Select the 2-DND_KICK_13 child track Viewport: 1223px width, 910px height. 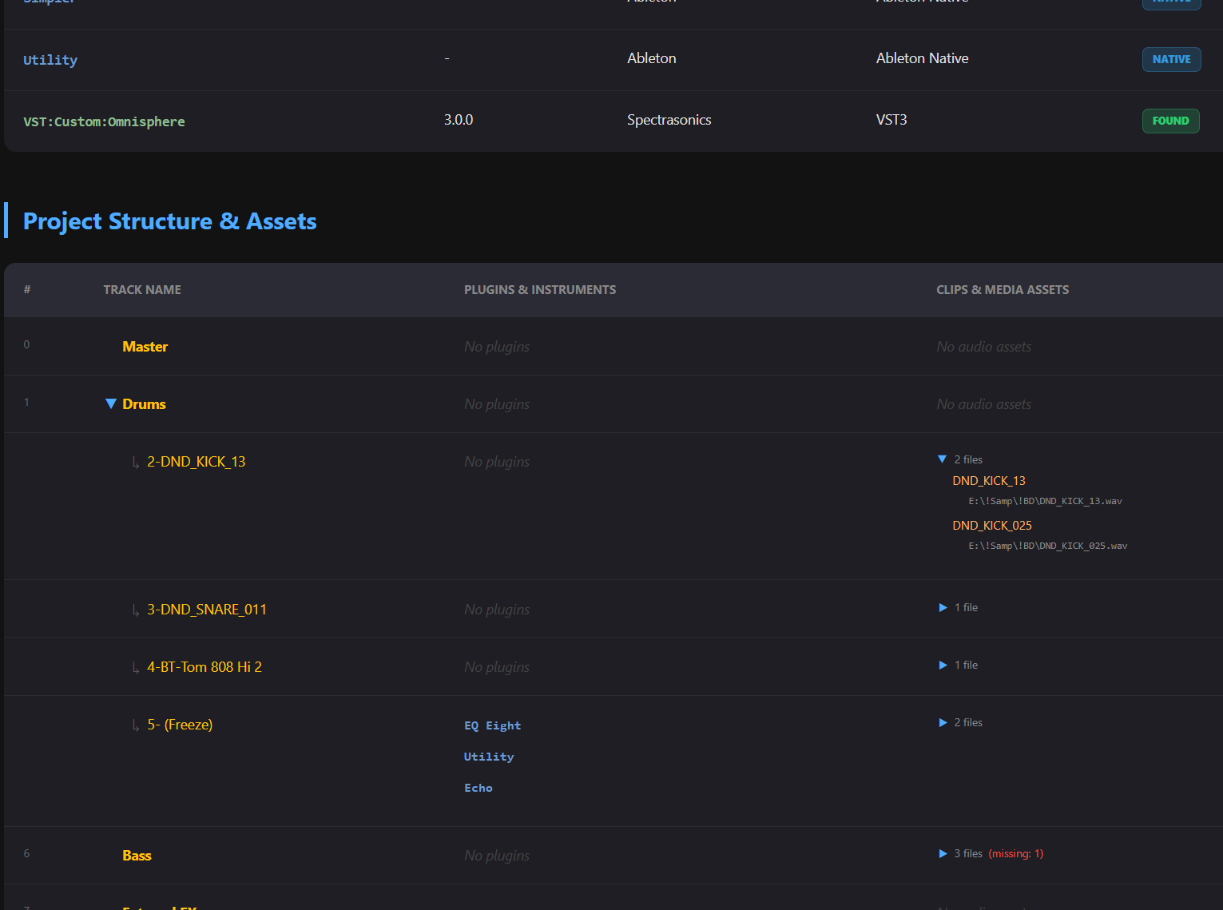coord(196,462)
